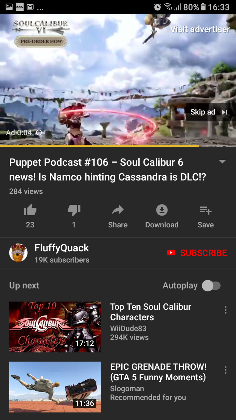
Task: Expand the video description arrow
Action: (x=222, y=161)
